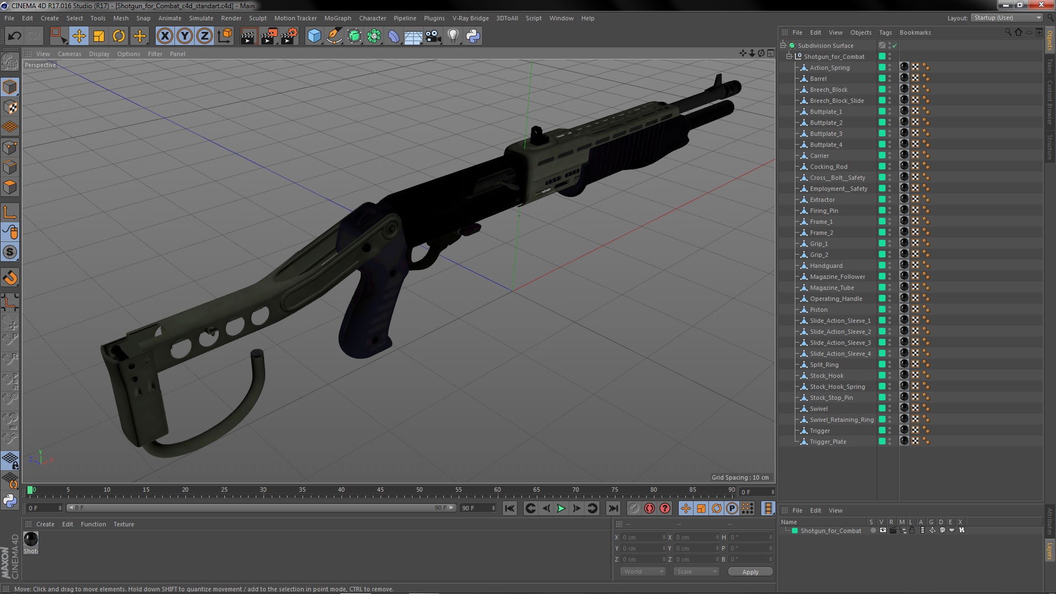The width and height of the screenshot is (1056, 594).
Task: Select the Trigger object
Action: 820,431
